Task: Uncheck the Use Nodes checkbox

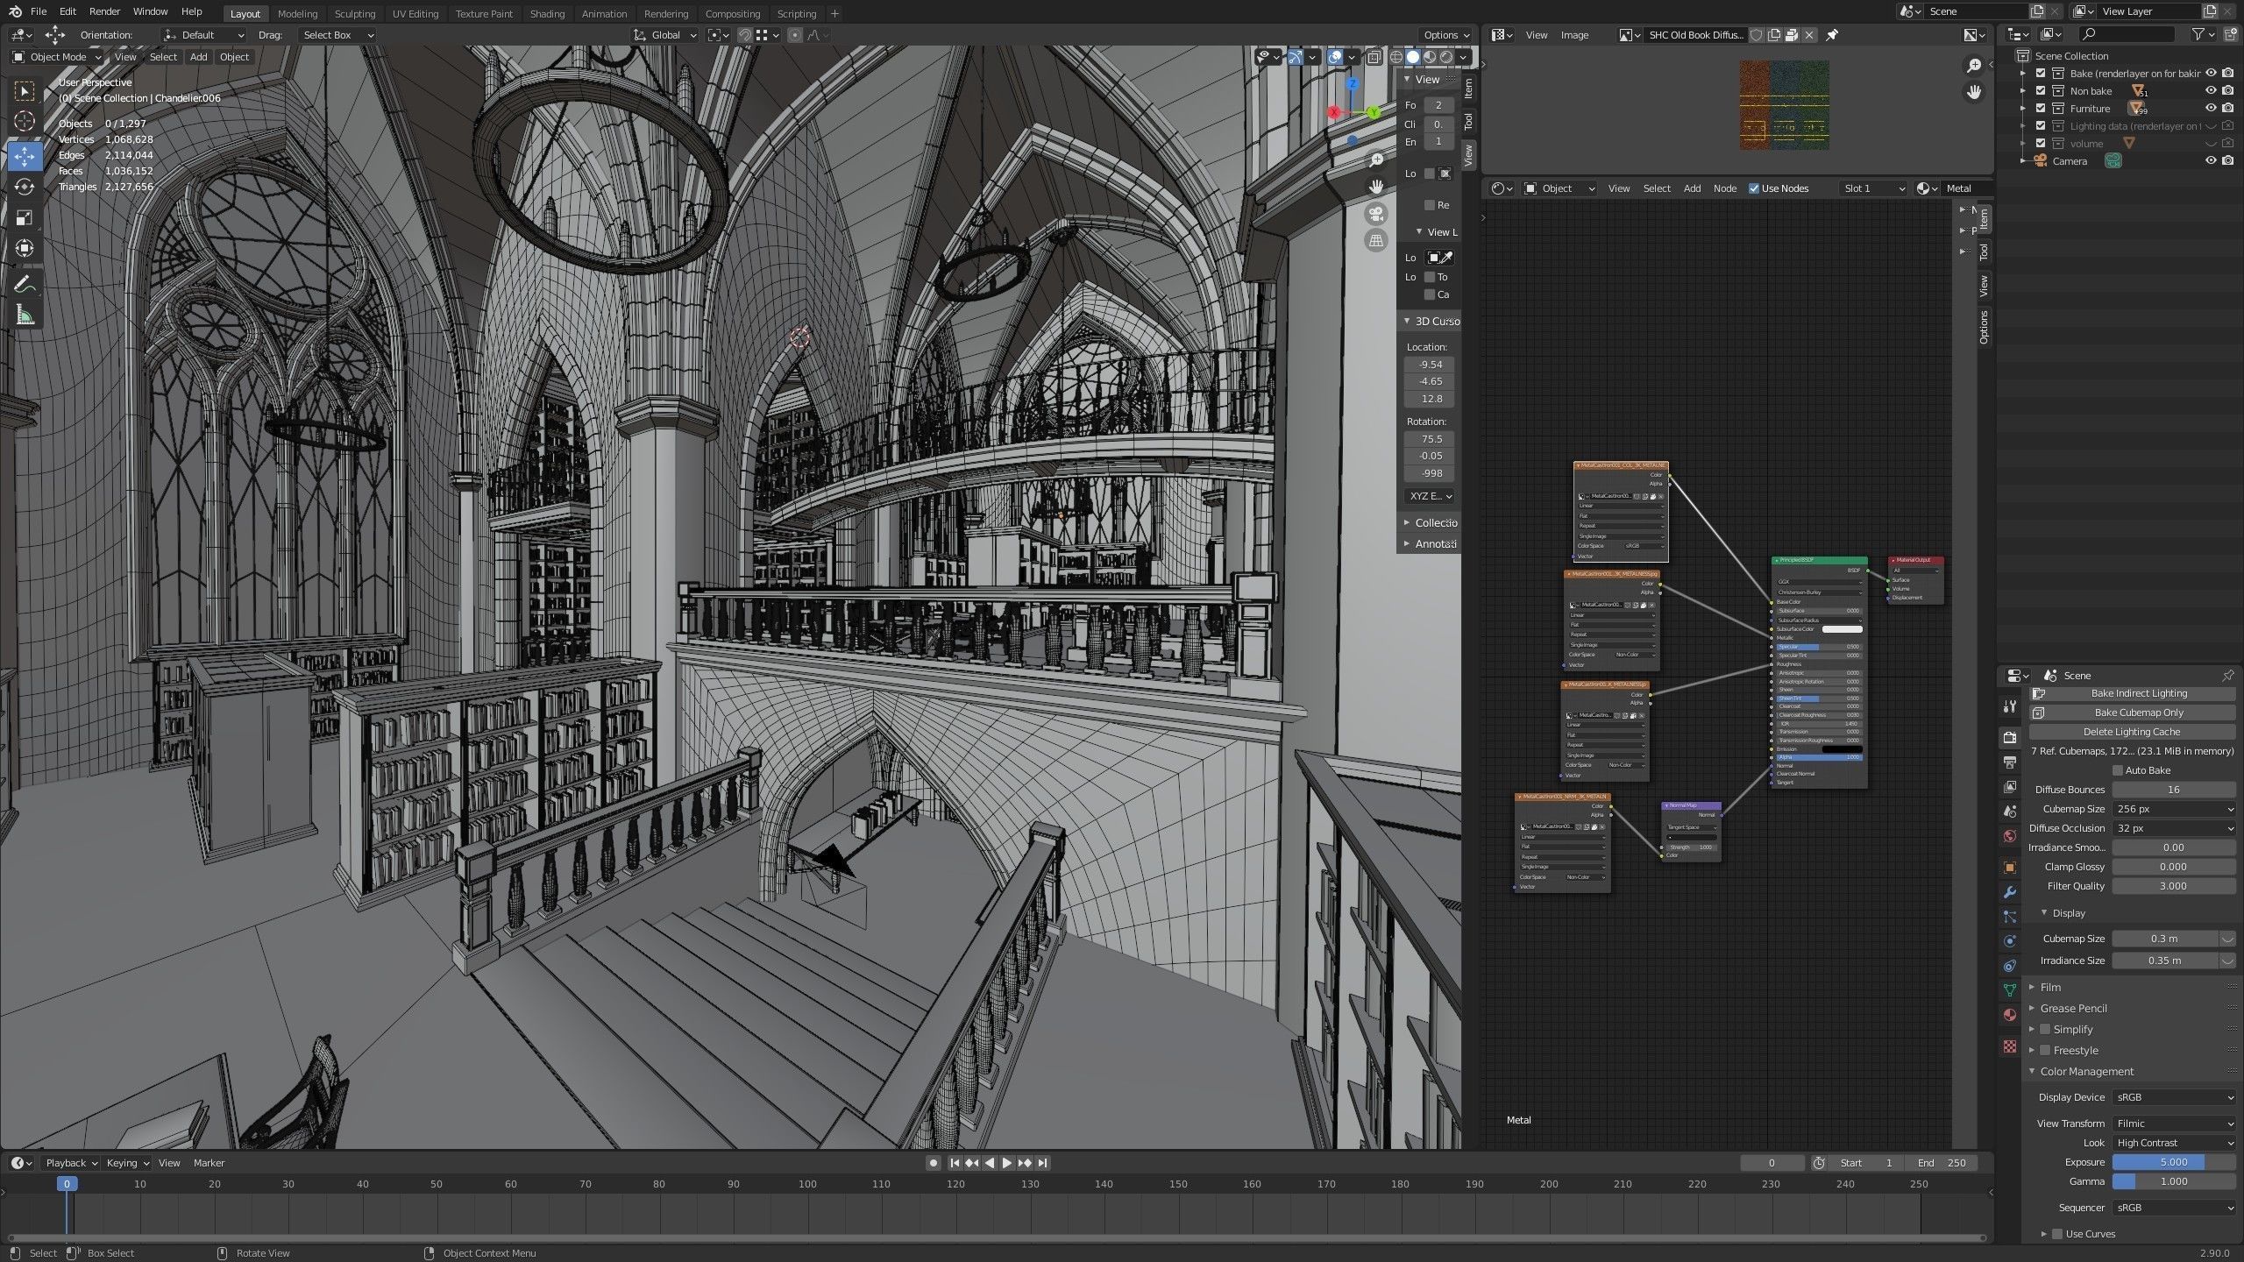Action: pyautogui.click(x=1754, y=188)
